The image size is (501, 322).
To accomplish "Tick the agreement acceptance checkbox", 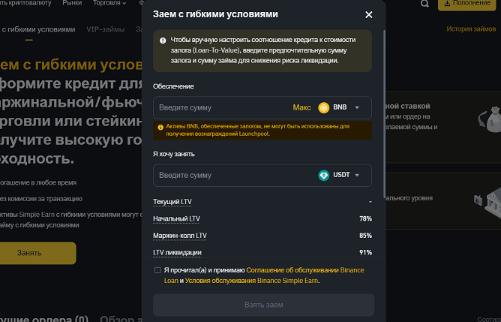I will (157, 270).
